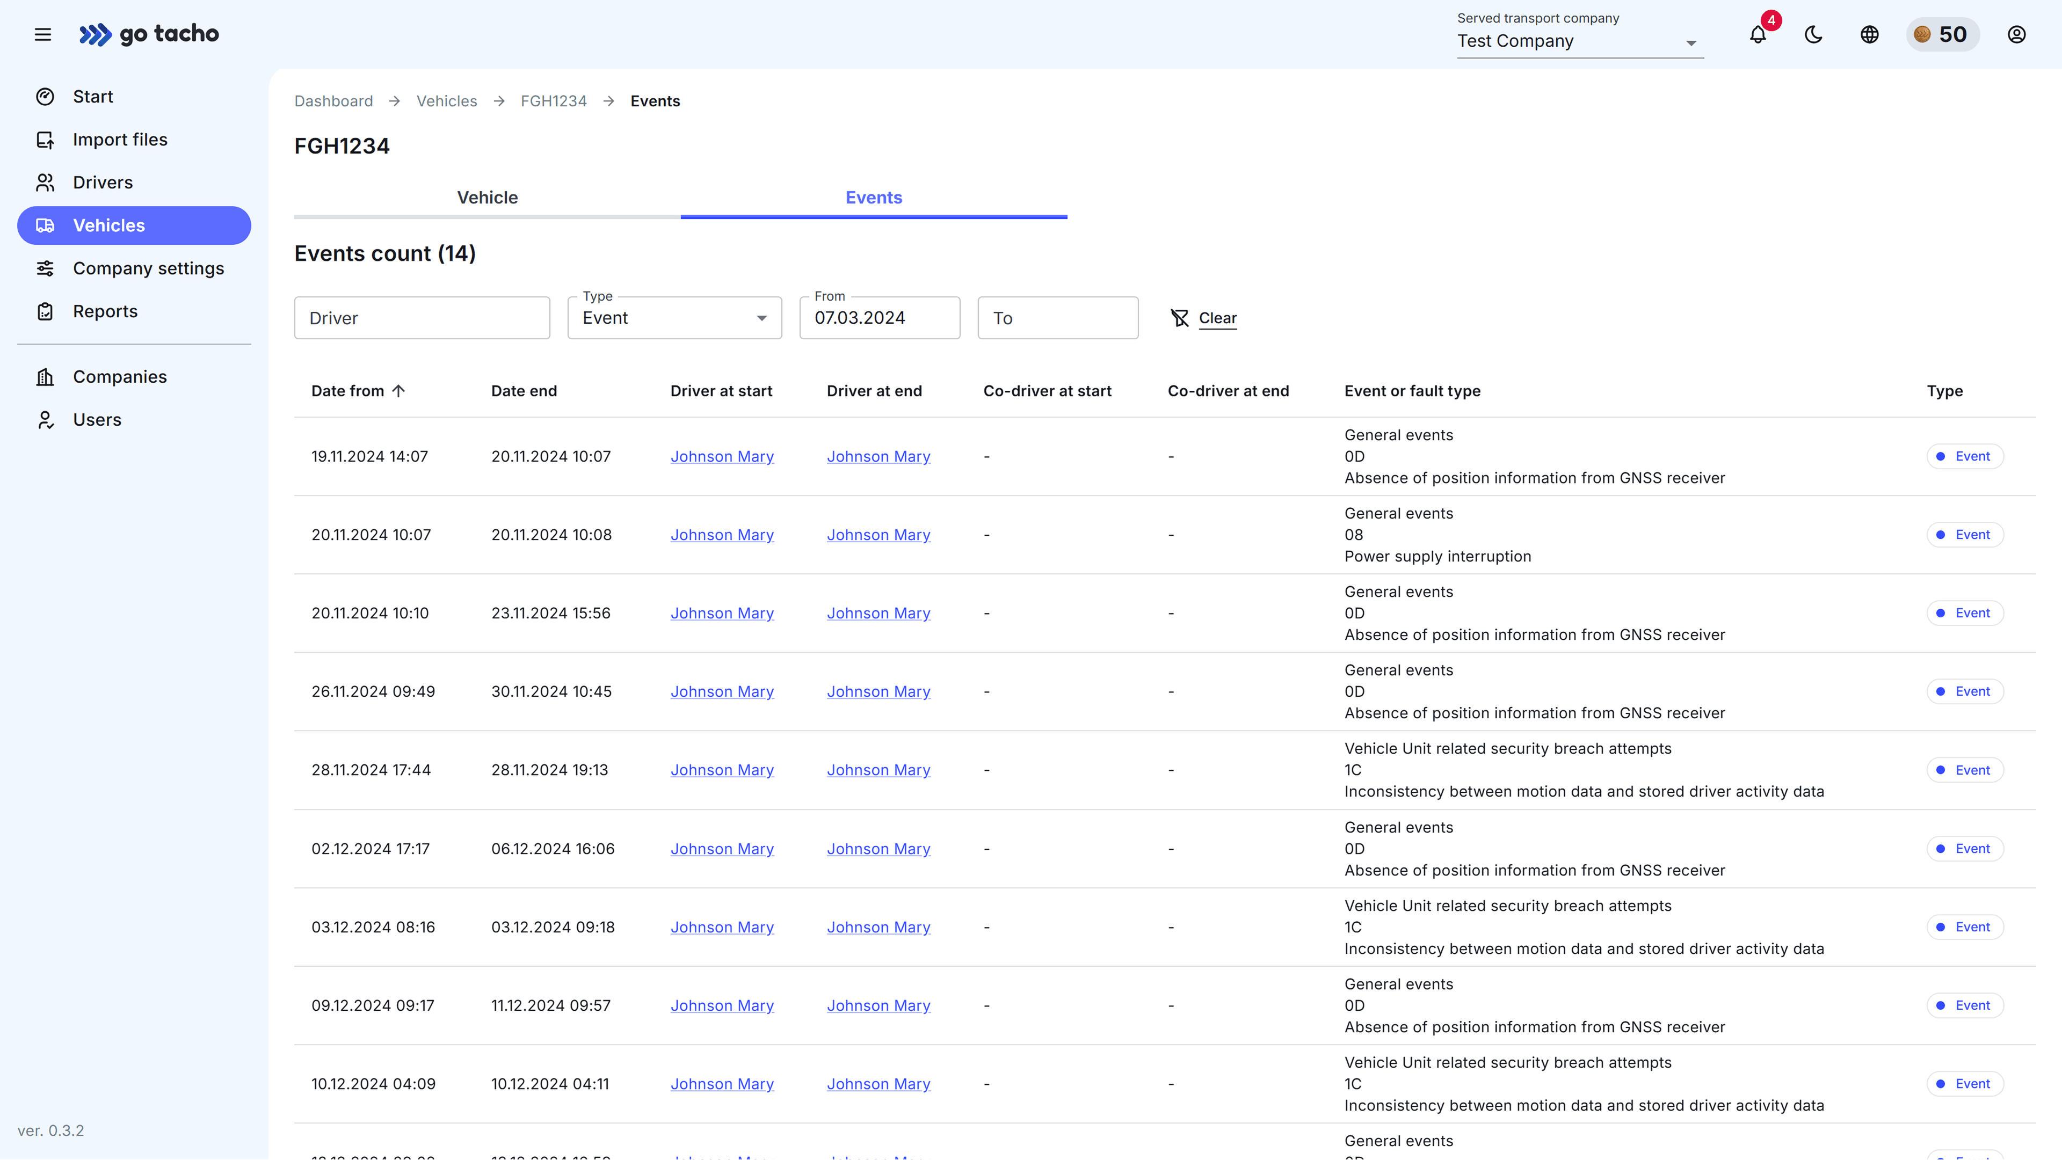This screenshot has width=2062, height=1160.
Task: Switch to the Events tab
Action: tap(874, 198)
